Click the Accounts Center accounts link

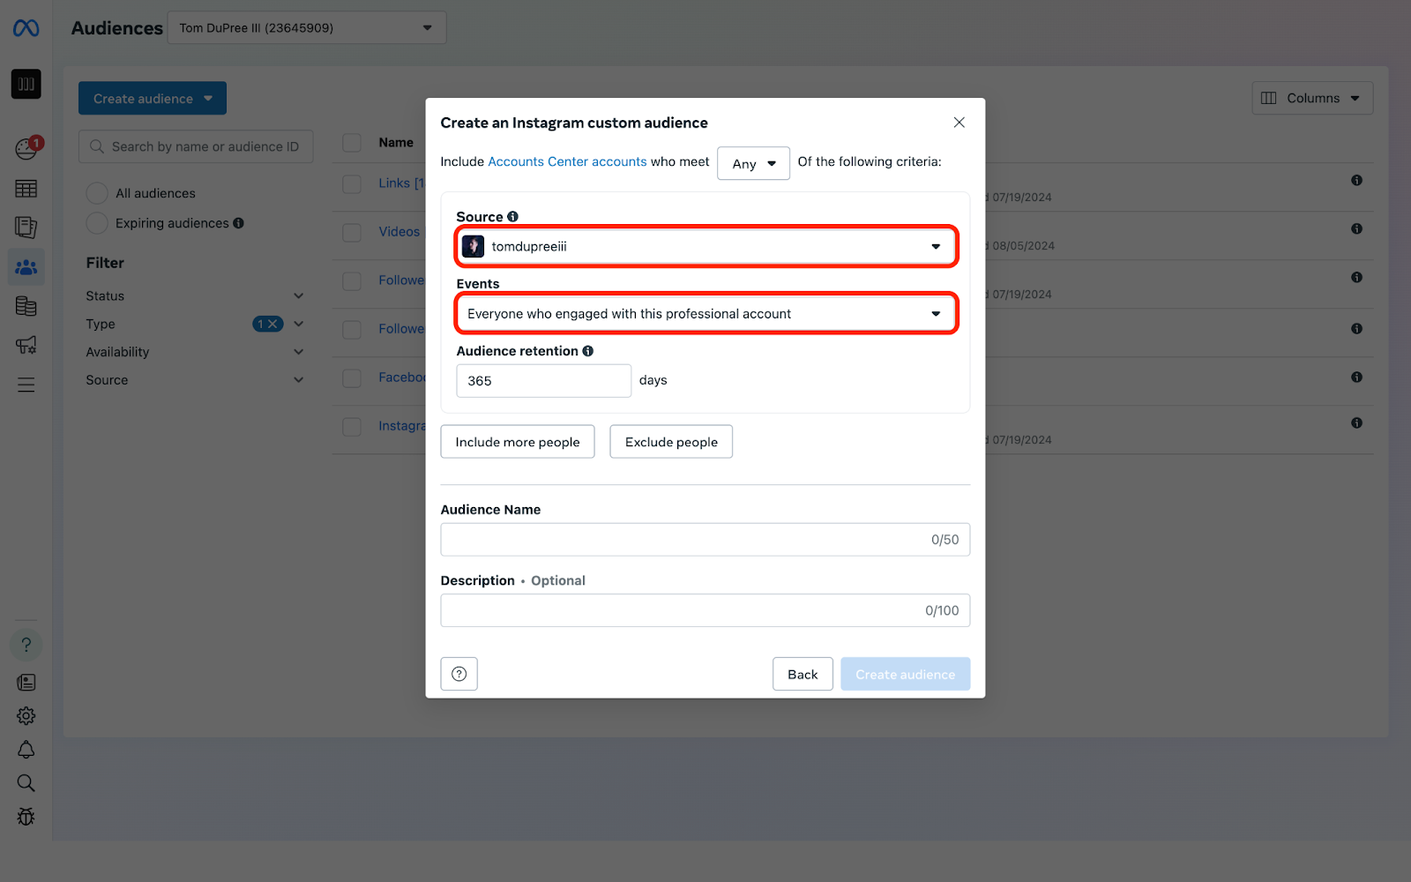[567, 161]
